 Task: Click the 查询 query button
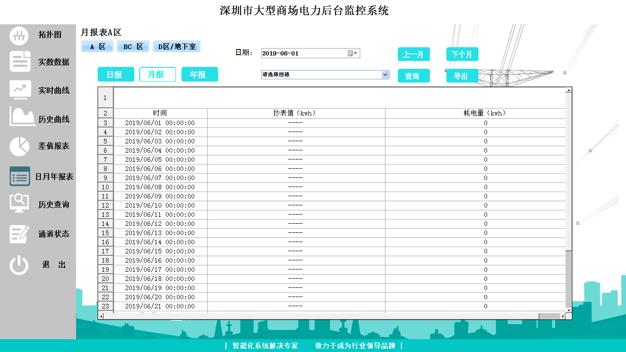pyautogui.click(x=413, y=76)
